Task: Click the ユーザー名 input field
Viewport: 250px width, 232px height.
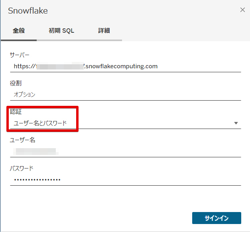Action: (x=126, y=151)
